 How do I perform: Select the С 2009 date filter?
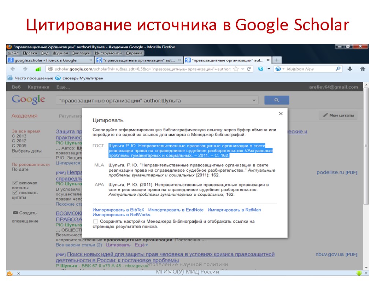[19, 146]
